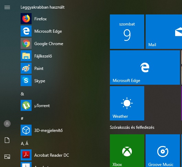Screen dimensions: 182x167
Task: Open the Groove Music tile
Action: pos(163,151)
